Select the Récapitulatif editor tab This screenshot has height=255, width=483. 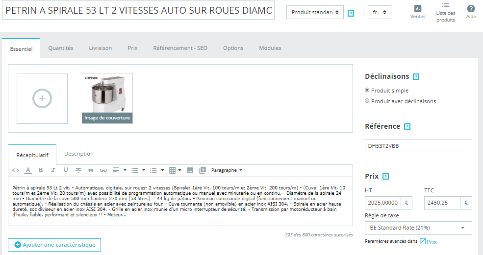coord(32,155)
